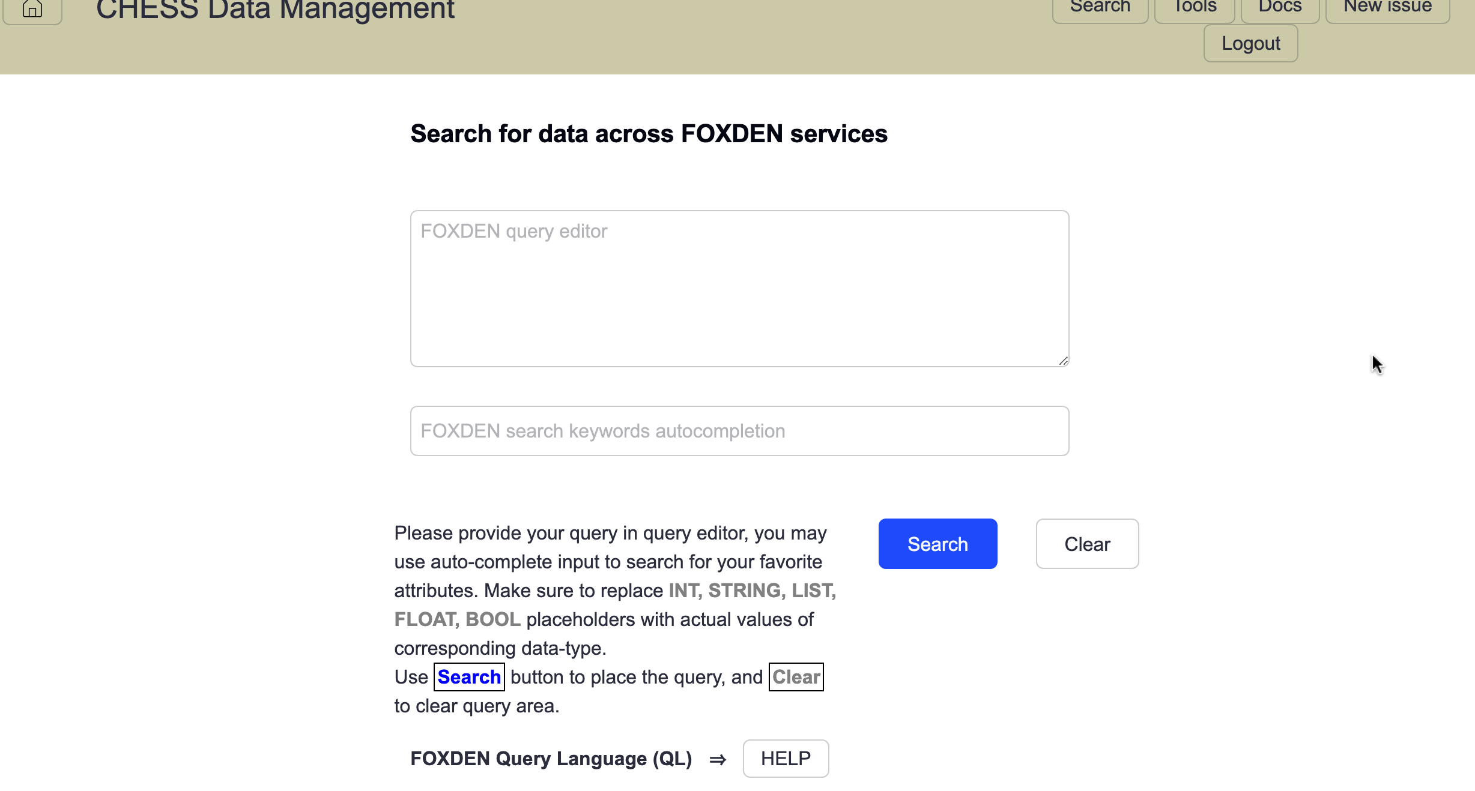Open the FOXDEN Query Language HELP button
Viewport: 1475px width, 791px height.
click(786, 759)
